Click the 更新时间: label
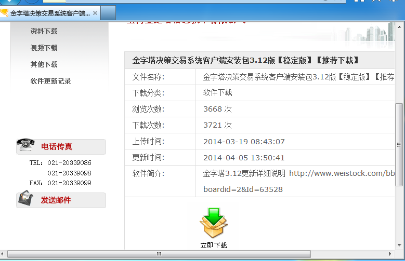Viewport: 405px width, 261px height. 148,157
